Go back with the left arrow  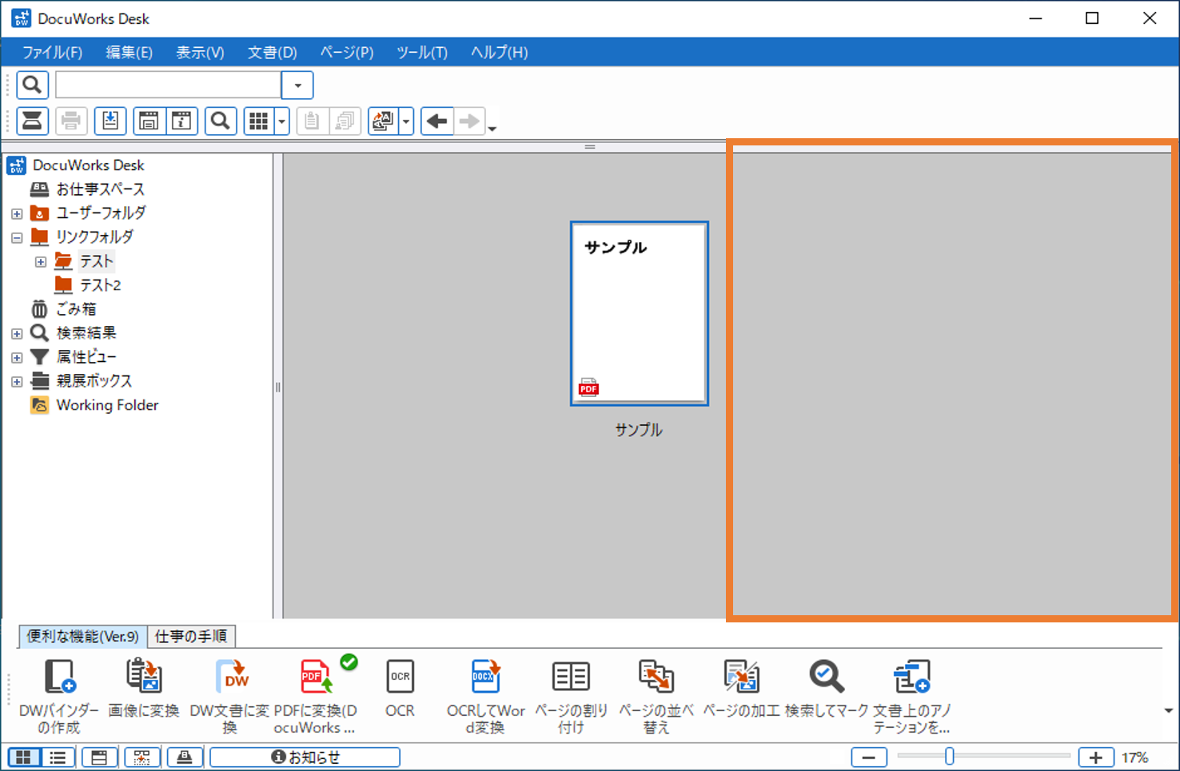tap(437, 121)
